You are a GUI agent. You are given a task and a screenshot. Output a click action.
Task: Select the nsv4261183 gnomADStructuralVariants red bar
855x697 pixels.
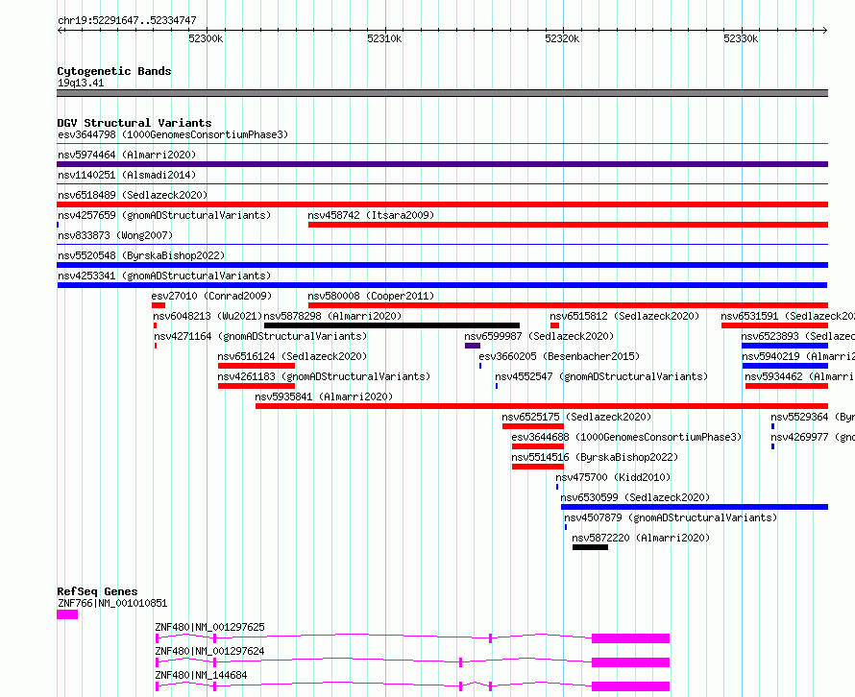tap(256, 386)
